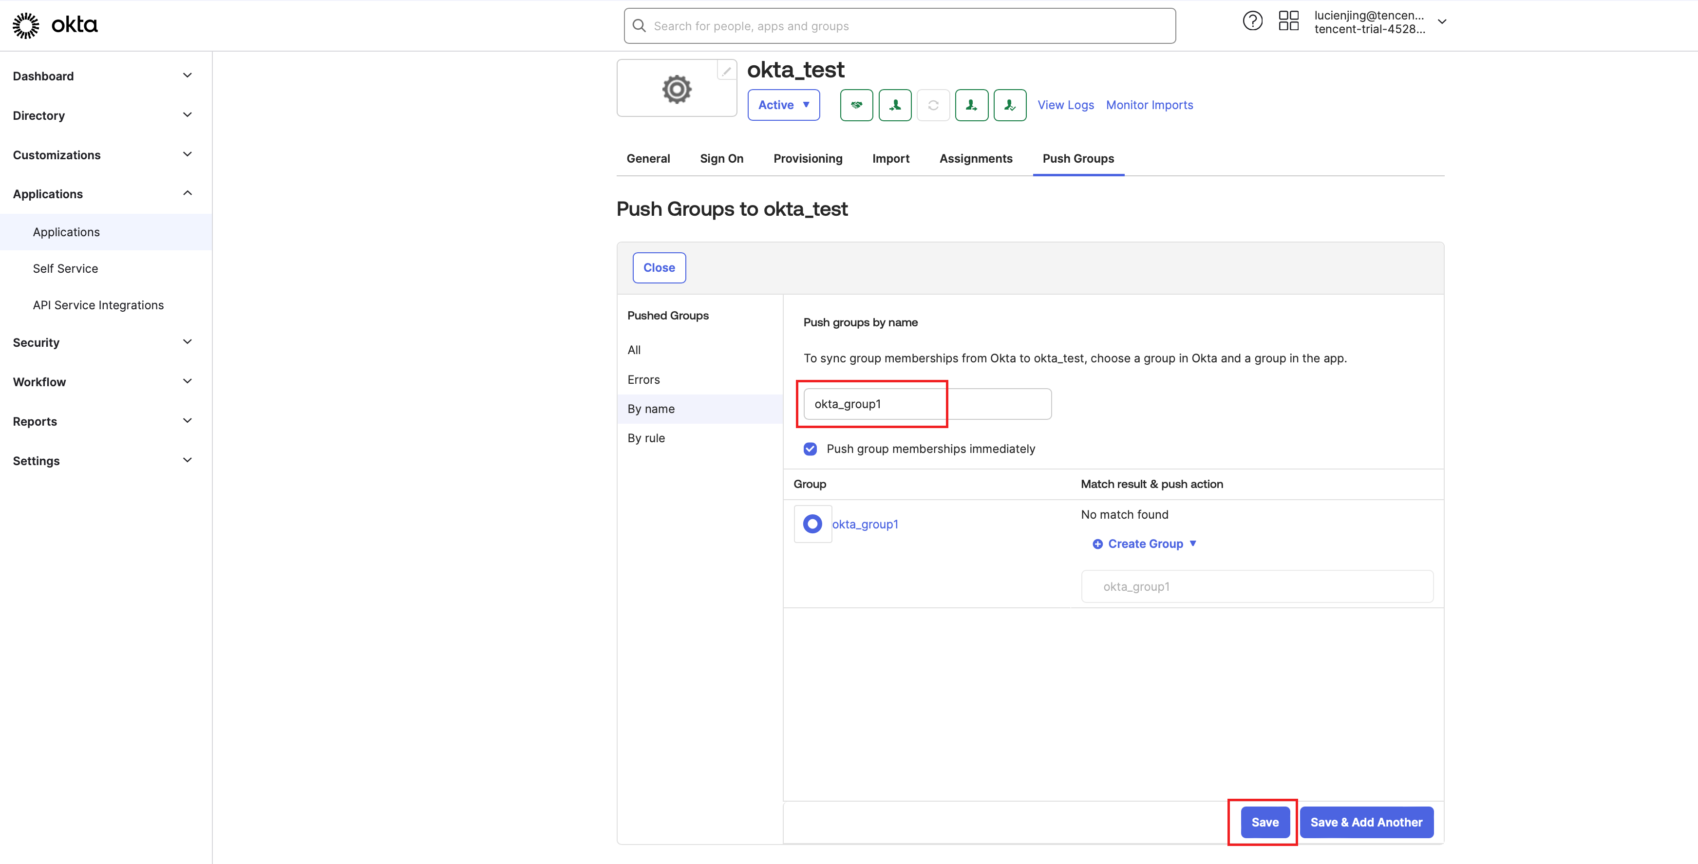Edit app logo with pencil icon
Viewport: 1698px width, 864px height.
(726, 71)
